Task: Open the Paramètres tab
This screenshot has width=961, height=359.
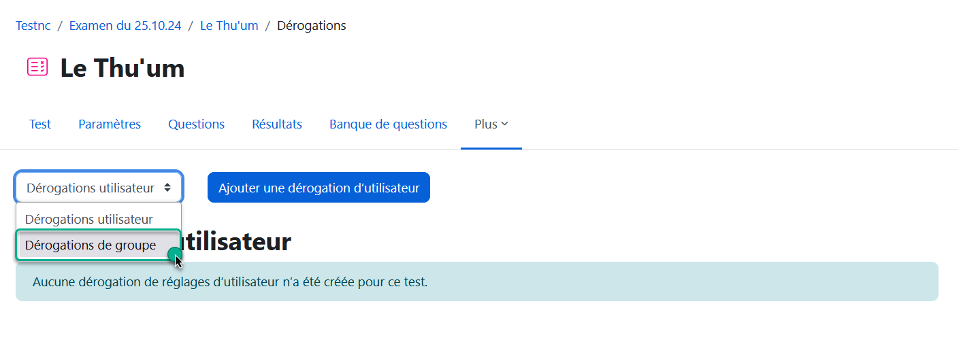Action: coord(110,124)
